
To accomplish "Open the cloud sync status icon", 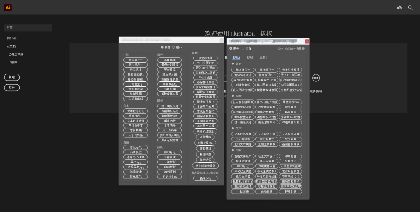I will (x=399, y=7).
